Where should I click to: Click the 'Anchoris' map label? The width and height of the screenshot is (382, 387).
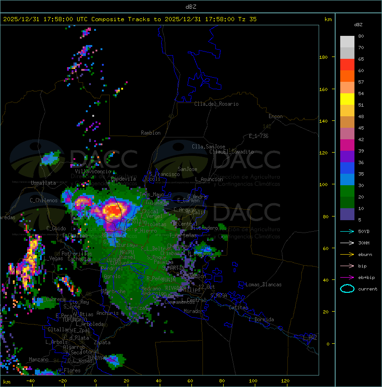[107, 313]
